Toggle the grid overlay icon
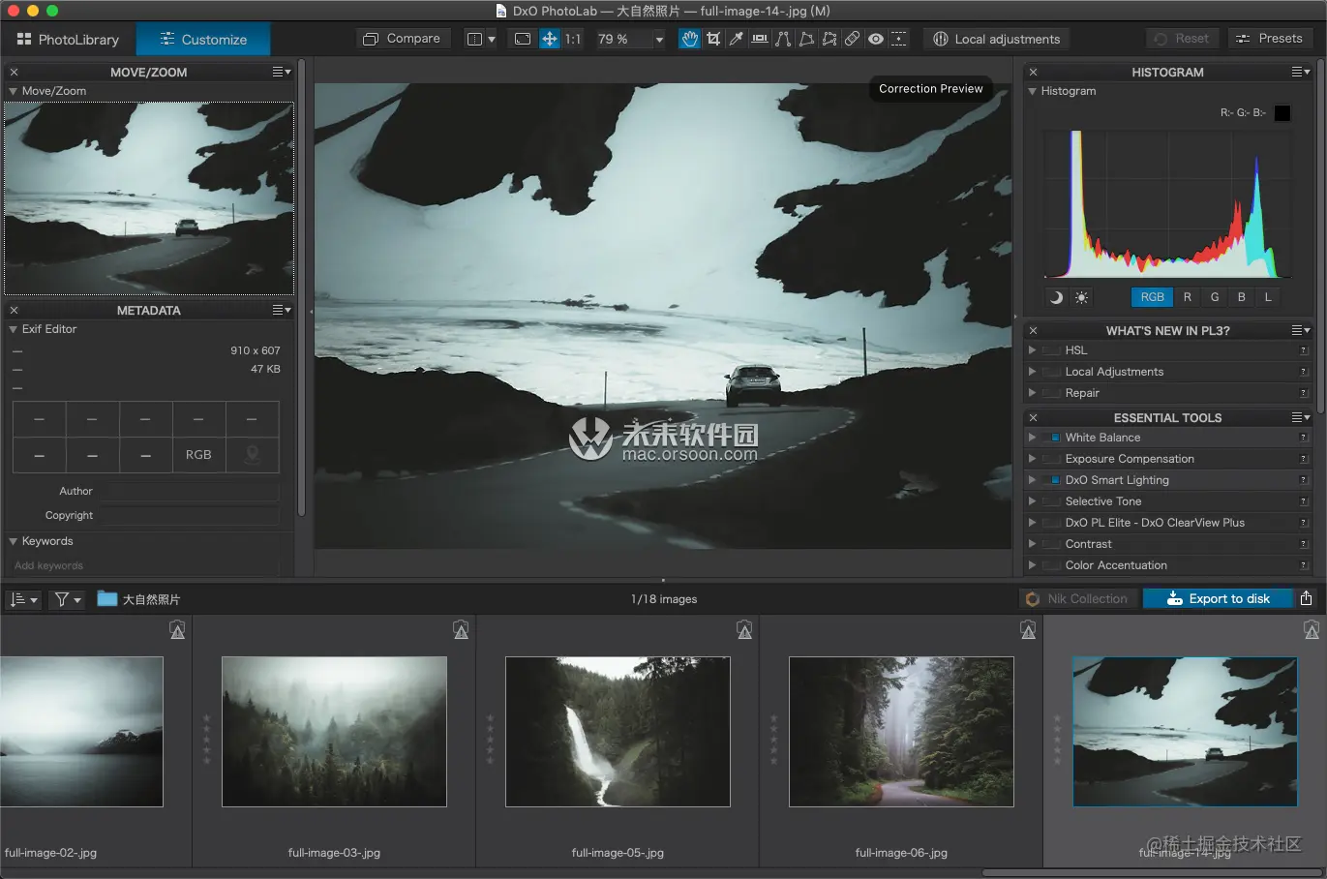Screen dimensions: 1327x879 899,39
